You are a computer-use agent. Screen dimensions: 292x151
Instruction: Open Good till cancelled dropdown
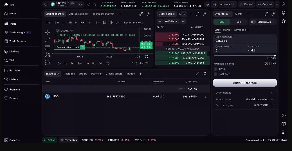pyautogui.click(x=259, y=99)
